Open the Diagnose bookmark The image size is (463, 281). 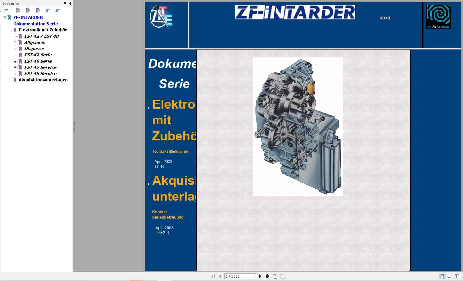[x=34, y=49]
